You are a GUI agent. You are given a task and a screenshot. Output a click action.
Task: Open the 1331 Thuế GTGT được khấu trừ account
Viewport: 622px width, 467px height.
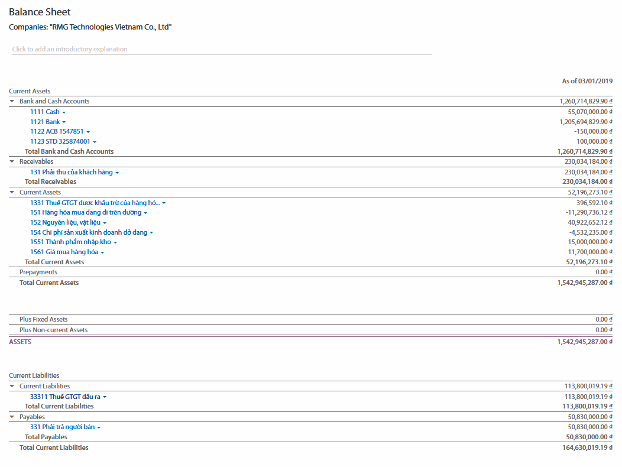(x=95, y=203)
